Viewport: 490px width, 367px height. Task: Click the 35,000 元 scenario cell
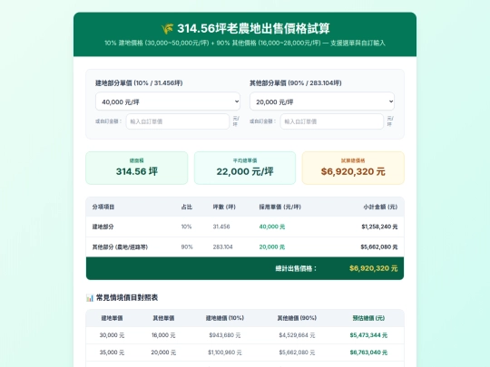tap(112, 353)
